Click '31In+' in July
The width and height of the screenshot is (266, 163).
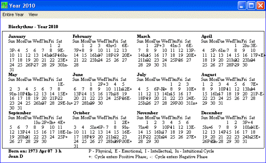tap(192, 103)
